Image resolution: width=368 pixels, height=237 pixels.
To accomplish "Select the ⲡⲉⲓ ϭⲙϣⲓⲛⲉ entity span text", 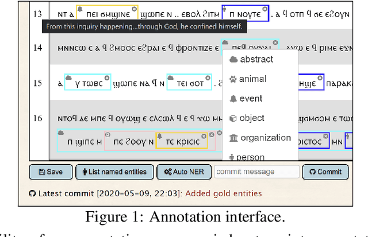I will click(108, 14).
